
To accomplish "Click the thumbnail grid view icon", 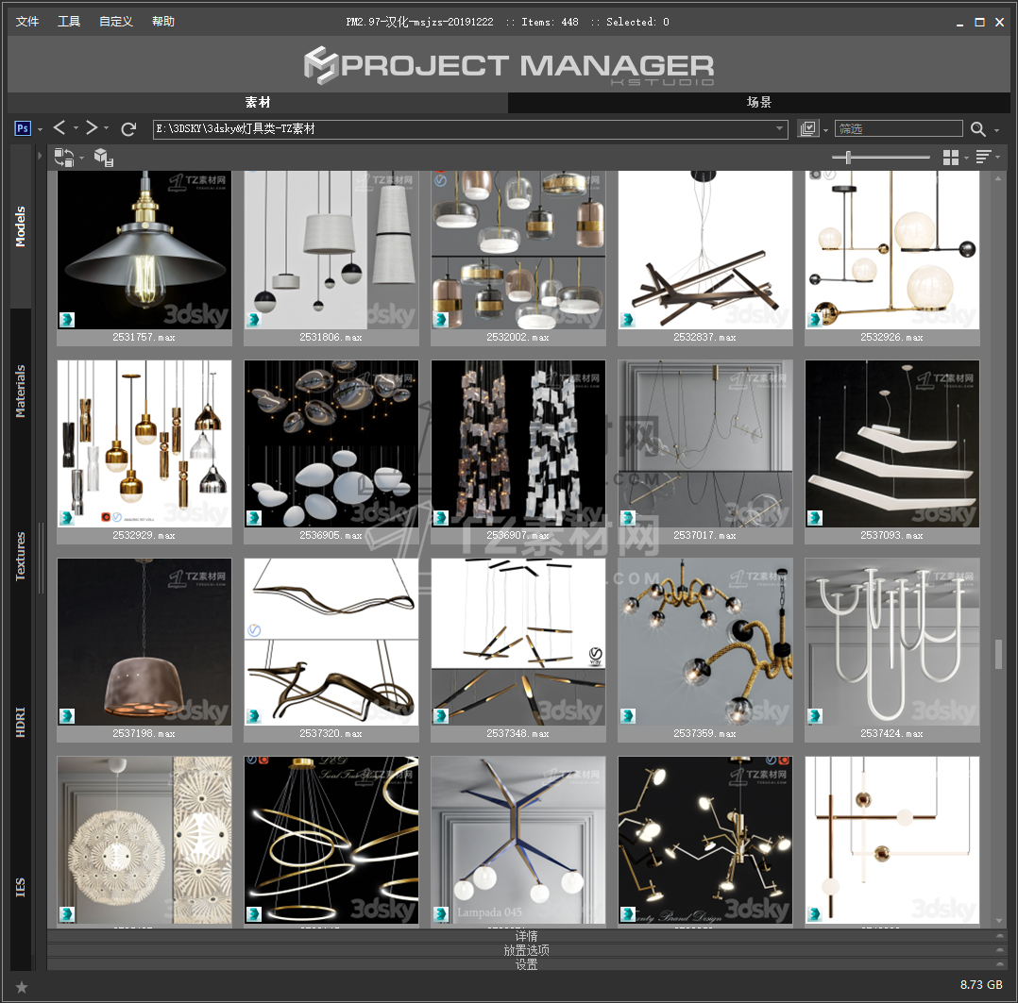I will tap(950, 158).
